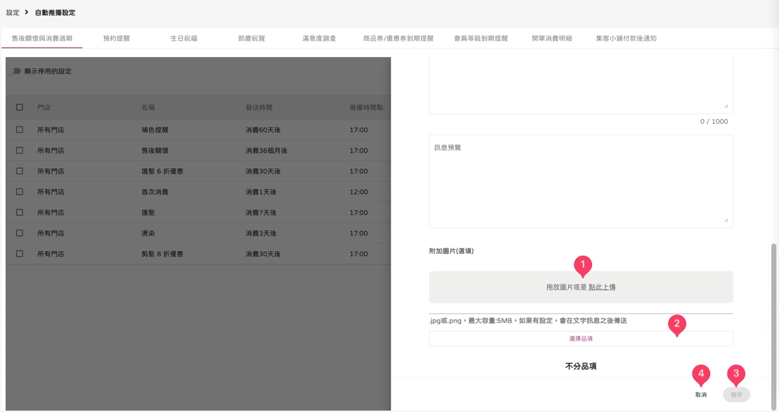Open the 售後關懷與消費週期 tab
Image resolution: width=779 pixels, height=412 pixels.
42,38
